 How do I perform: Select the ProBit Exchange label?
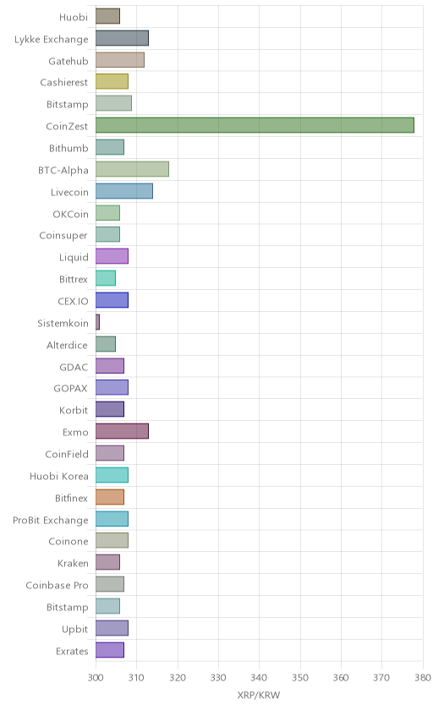[x=50, y=520]
